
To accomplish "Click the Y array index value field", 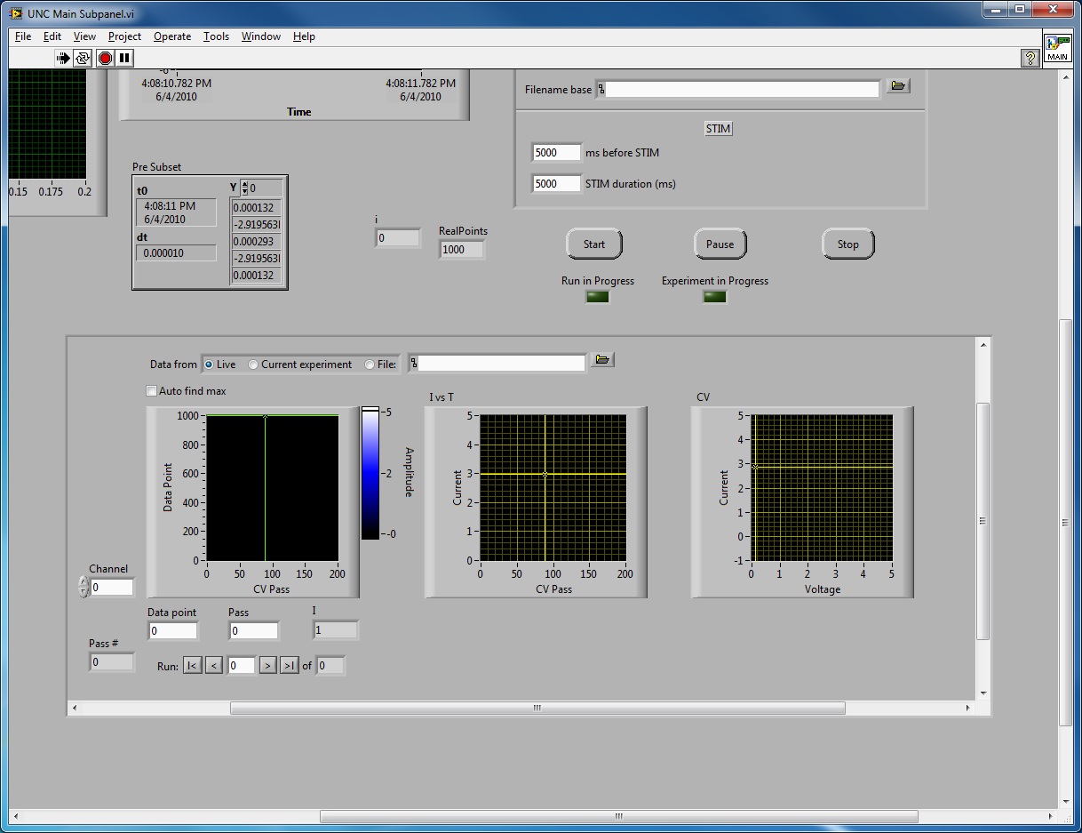I will (x=265, y=188).
